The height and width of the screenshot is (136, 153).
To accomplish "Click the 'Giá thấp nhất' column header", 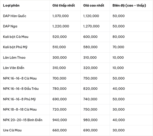I will (64, 6).
